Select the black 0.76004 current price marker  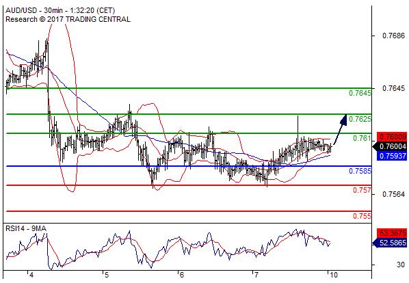click(390, 146)
